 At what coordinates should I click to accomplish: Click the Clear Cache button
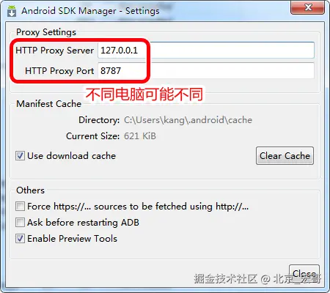[285, 156]
